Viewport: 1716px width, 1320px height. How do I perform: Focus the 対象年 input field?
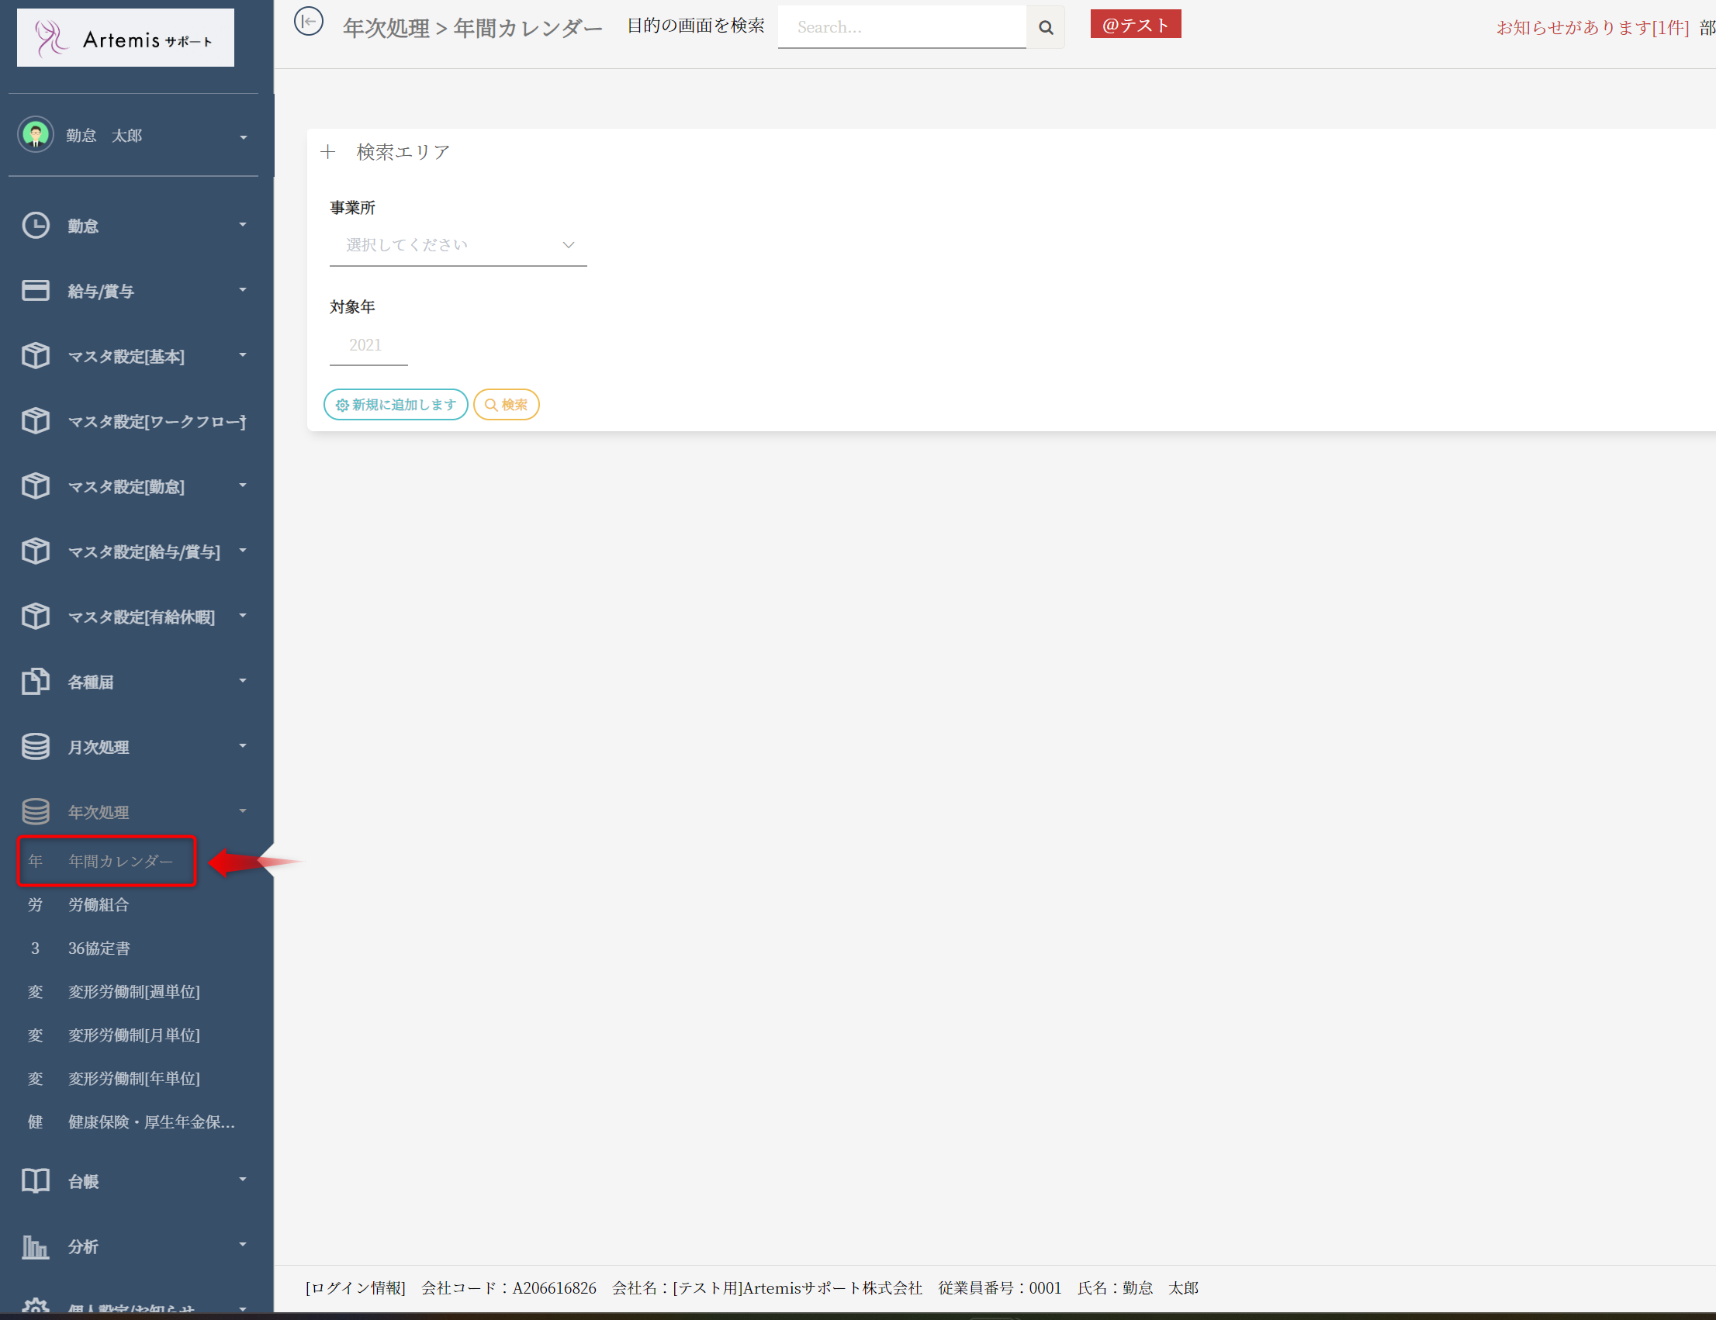[368, 345]
